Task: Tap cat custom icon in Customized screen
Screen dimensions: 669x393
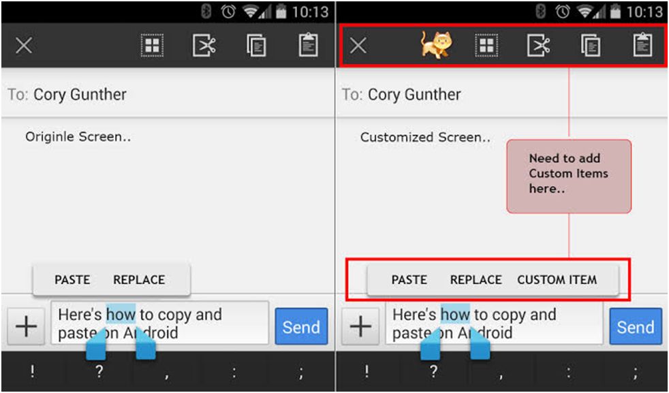Action: click(x=436, y=44)
